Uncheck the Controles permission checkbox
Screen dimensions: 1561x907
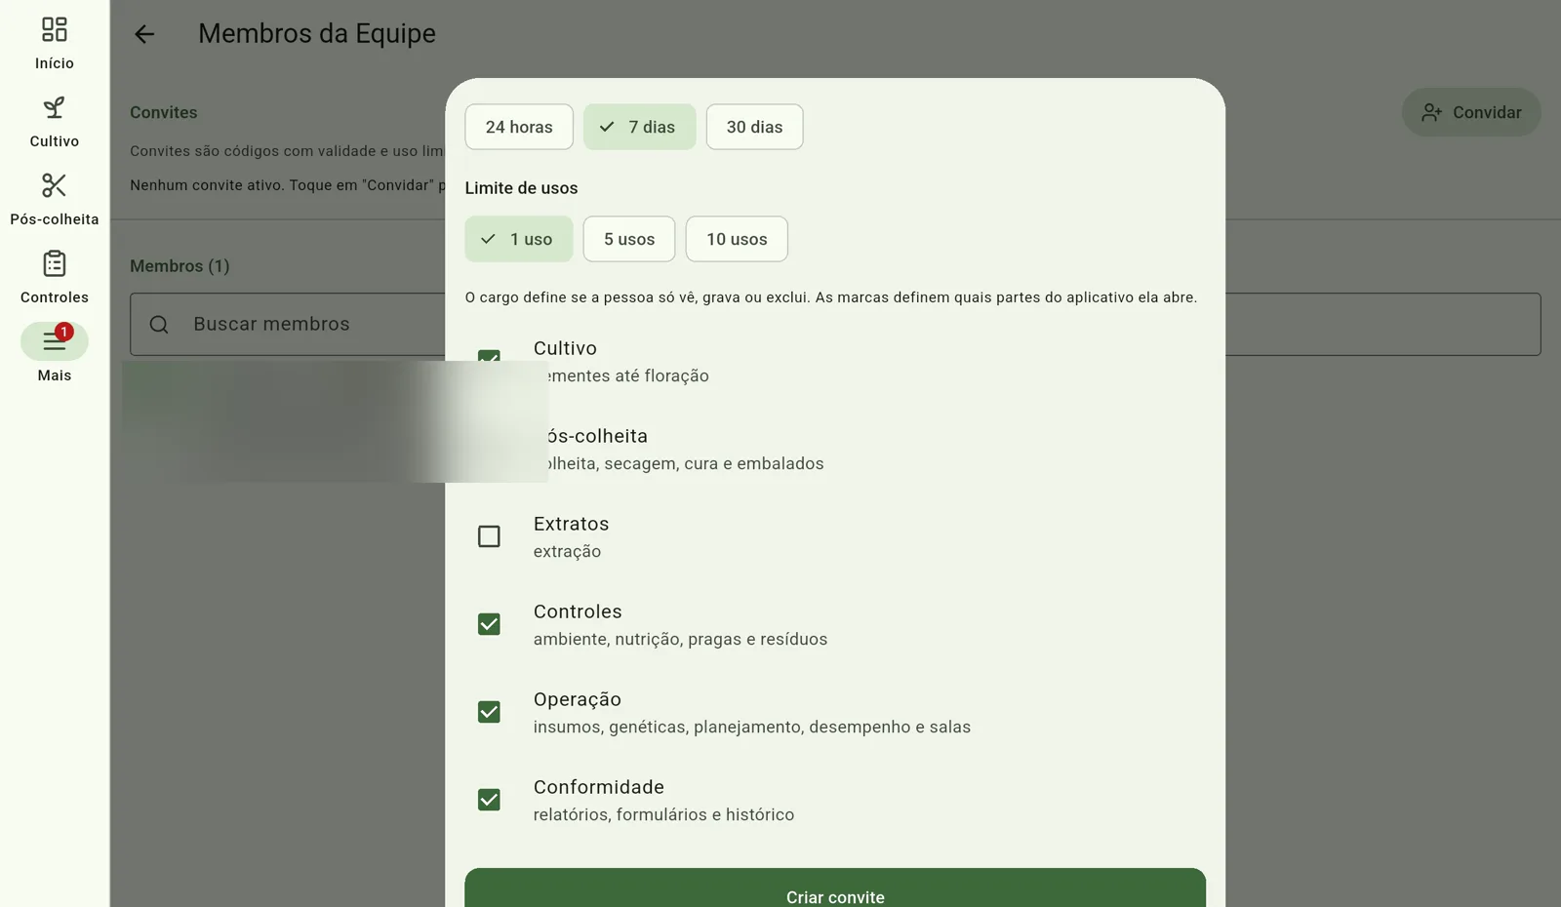[489, 624]
